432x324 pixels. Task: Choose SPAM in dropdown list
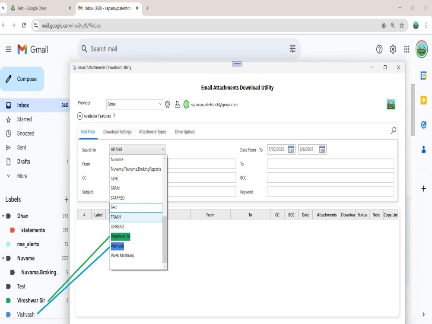pos(136,188)
